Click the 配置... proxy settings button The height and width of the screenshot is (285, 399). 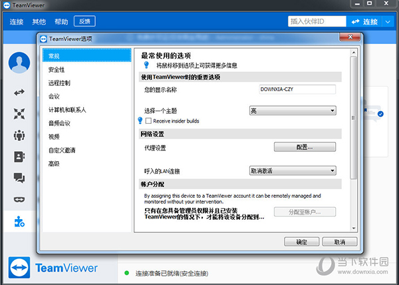[305, 147]
